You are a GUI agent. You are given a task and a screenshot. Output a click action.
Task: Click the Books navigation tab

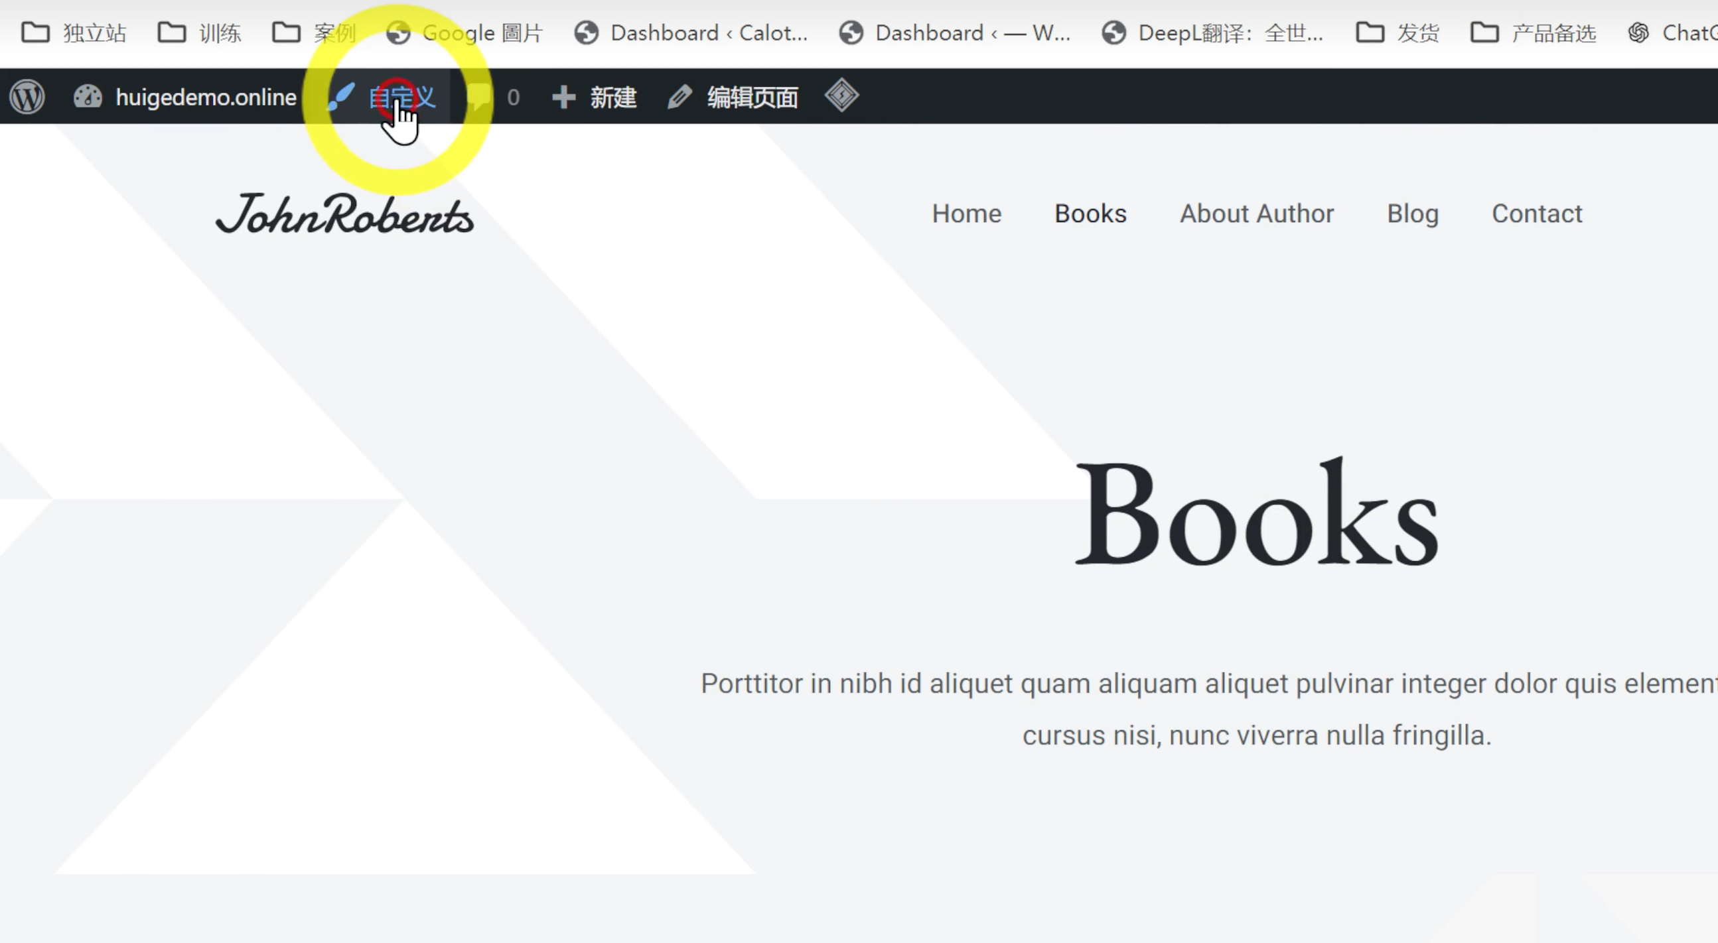click(1090, 212)
